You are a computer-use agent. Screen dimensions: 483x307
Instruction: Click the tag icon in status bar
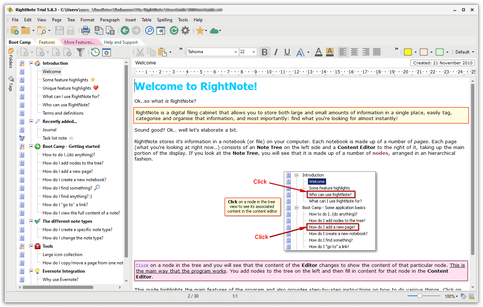(x=464, y=296)
